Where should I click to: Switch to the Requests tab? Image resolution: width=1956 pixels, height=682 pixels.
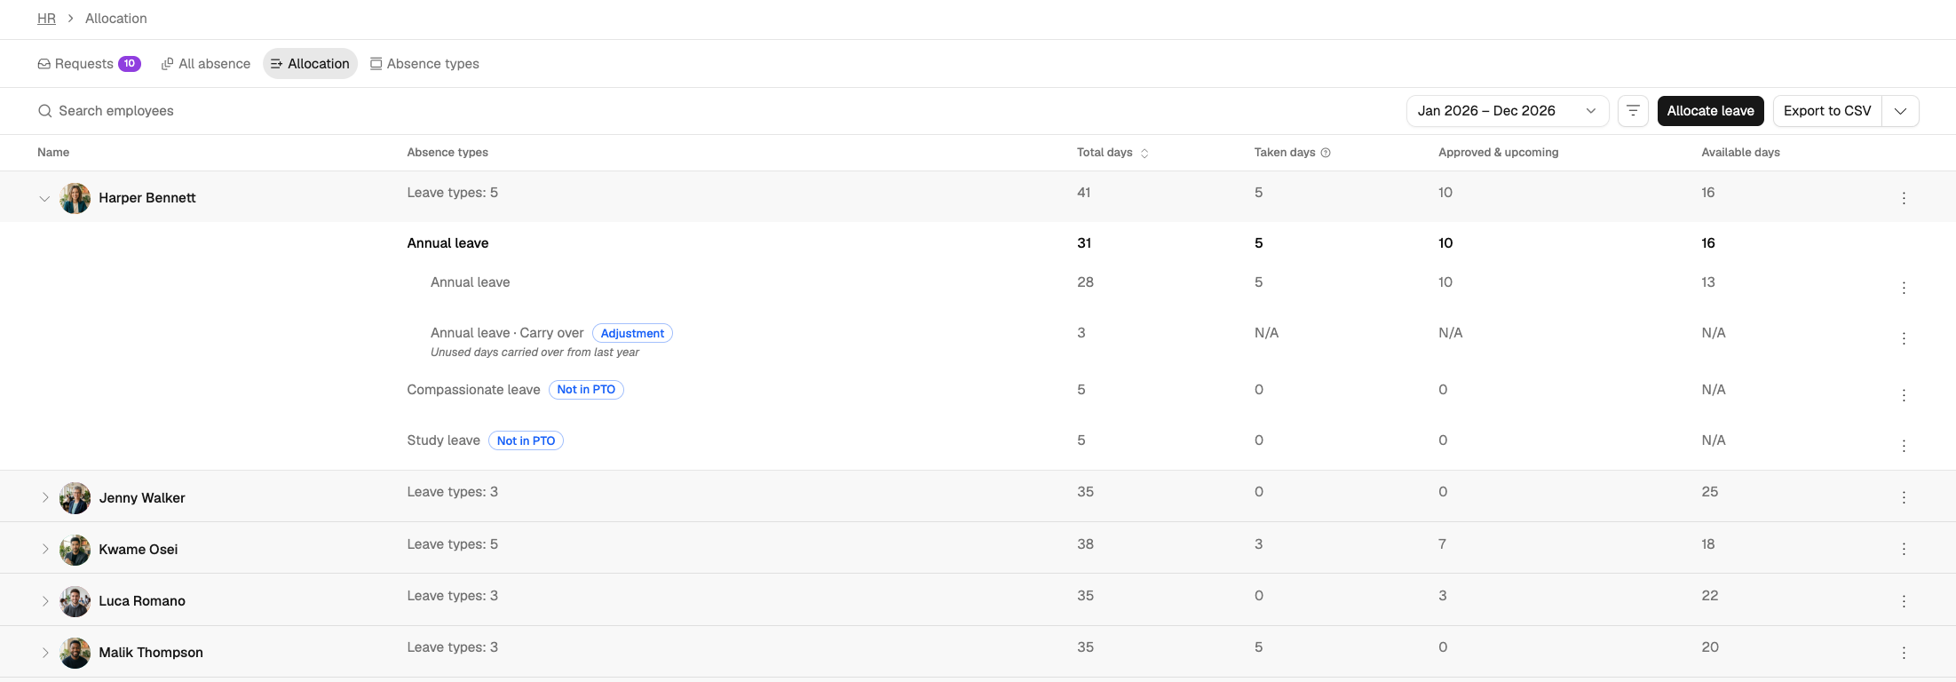click(89, 64)
